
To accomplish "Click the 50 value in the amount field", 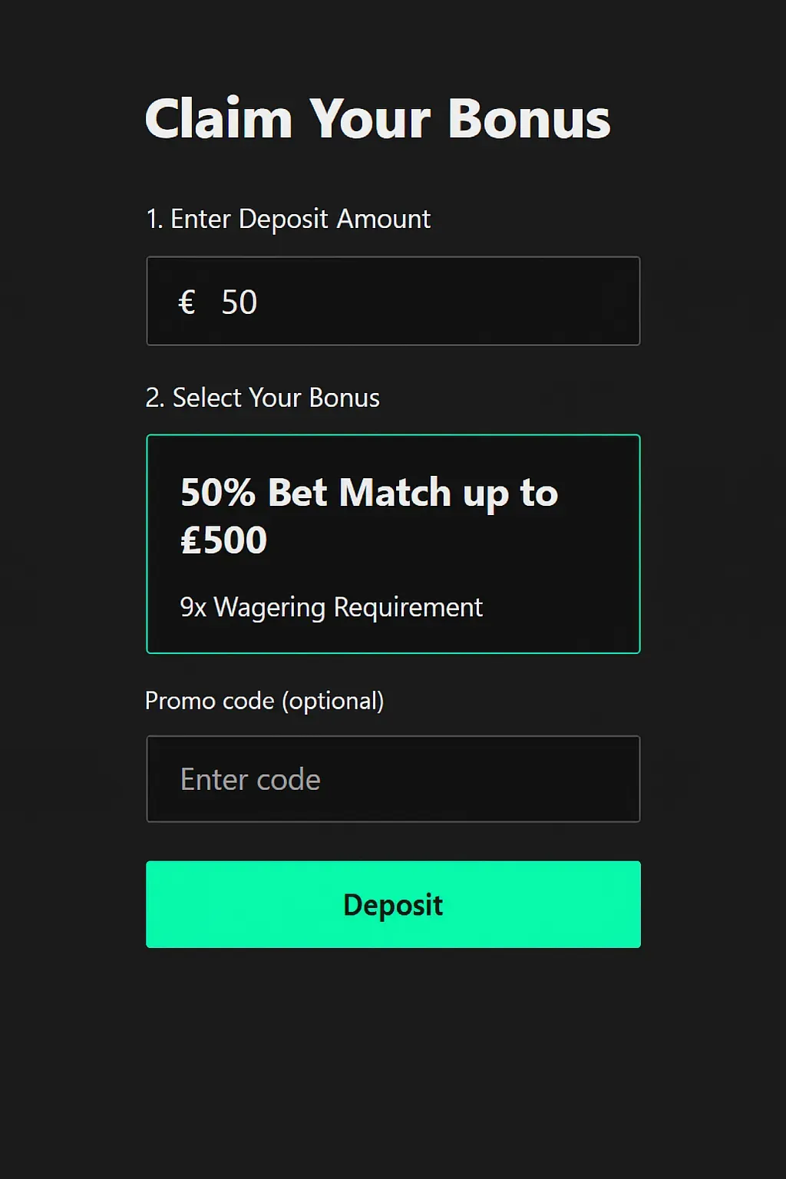I will click(239, 302).
